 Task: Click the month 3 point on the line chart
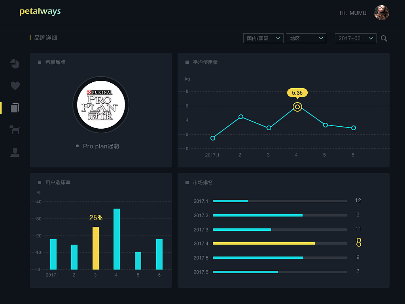(x=269, y=128)
